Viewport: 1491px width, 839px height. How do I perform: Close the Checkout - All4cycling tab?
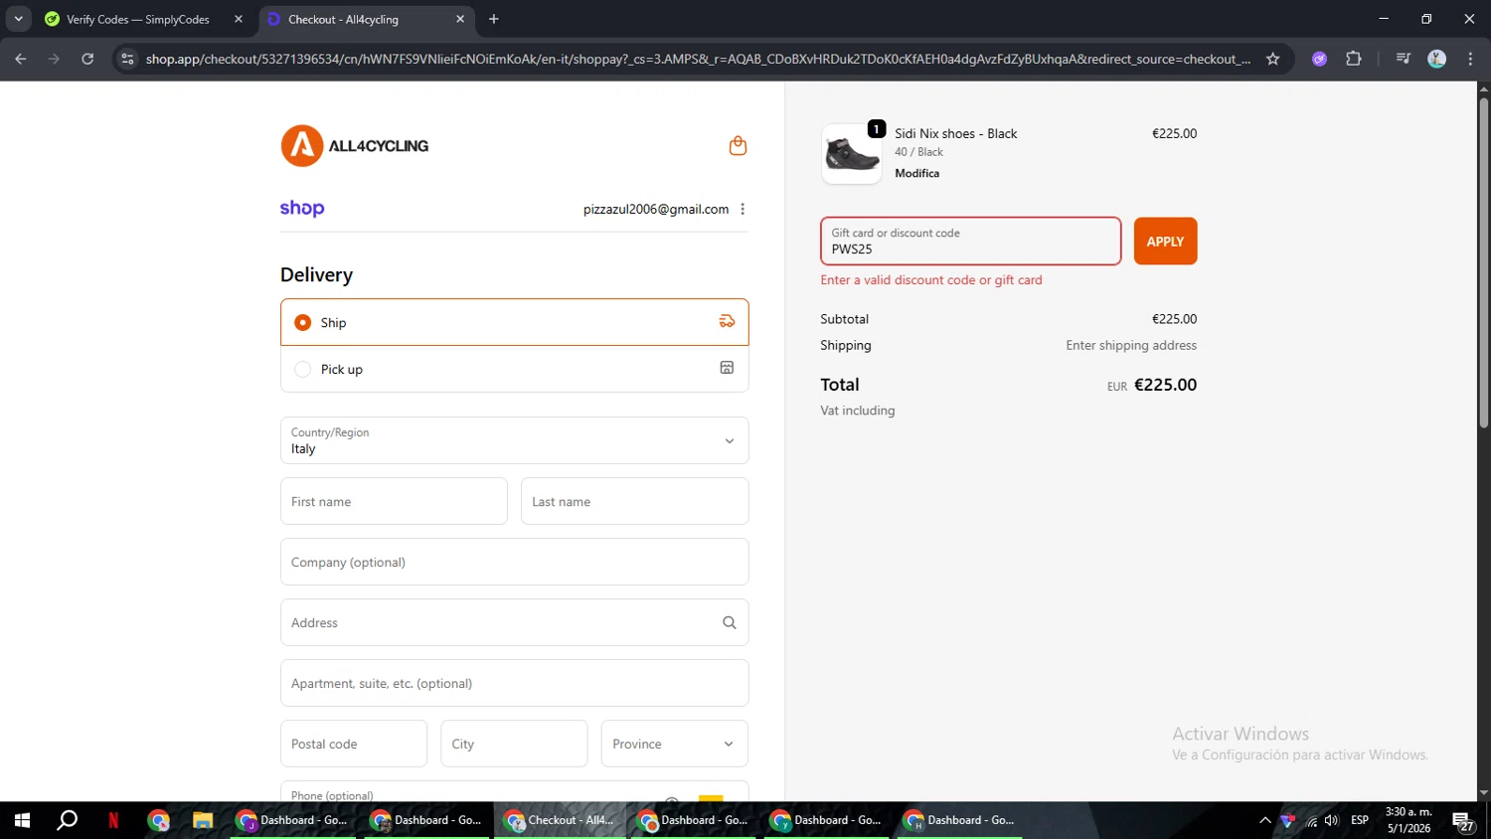[x=460, y=19]
